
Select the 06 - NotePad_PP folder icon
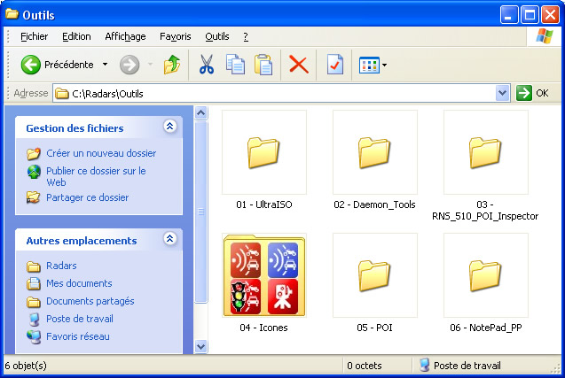point(485,275)
